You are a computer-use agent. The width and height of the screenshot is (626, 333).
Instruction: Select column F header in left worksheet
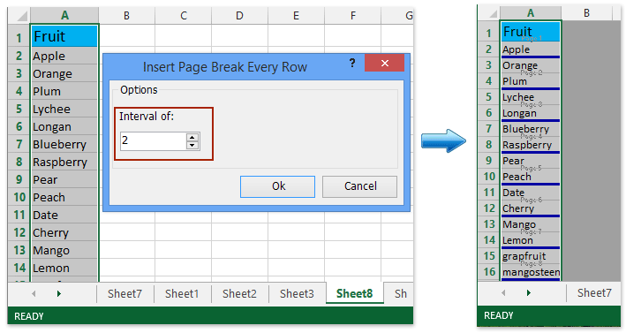(353, 16)
